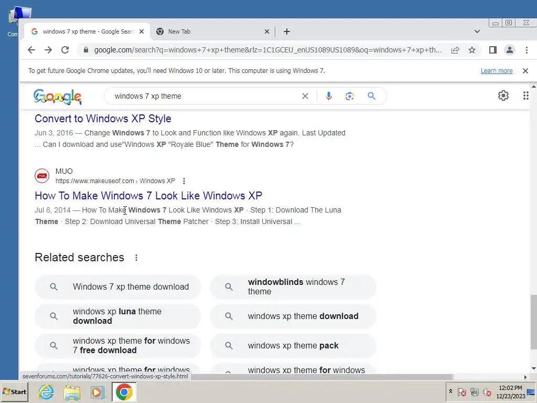
Task: Clear the Google search box text
Action: coord(305,97)
